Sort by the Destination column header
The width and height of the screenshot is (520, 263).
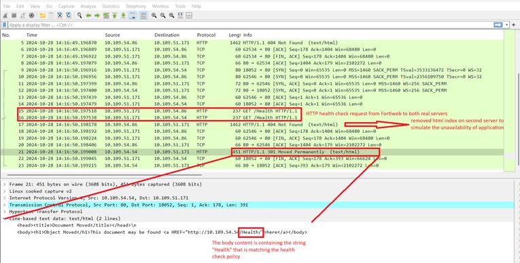pos(173,35)
